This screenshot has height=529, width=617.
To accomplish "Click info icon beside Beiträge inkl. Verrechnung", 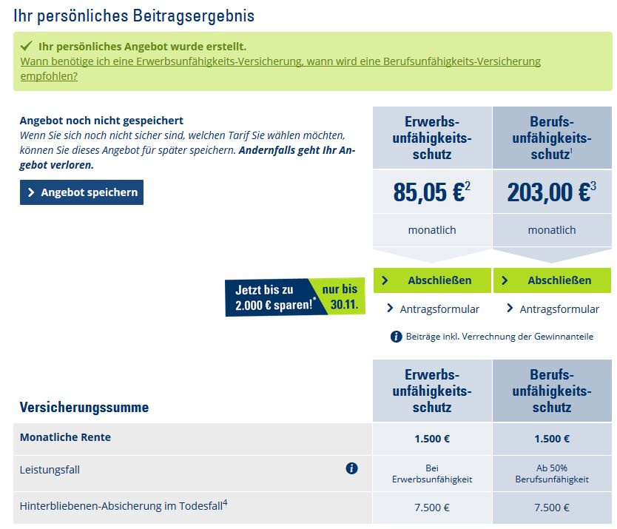I will pos(396,337).
